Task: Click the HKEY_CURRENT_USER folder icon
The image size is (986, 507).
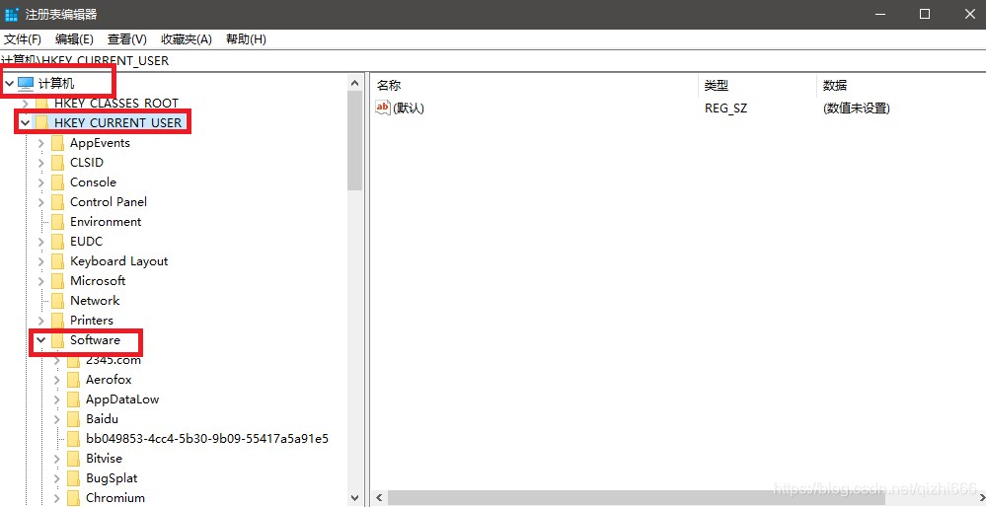Action: [x=41, y=122]
